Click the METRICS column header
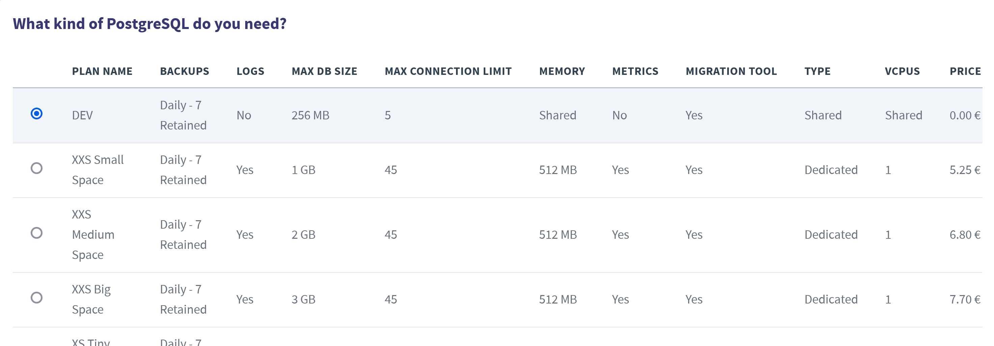The image size is (994, 346). click(635, 71)
